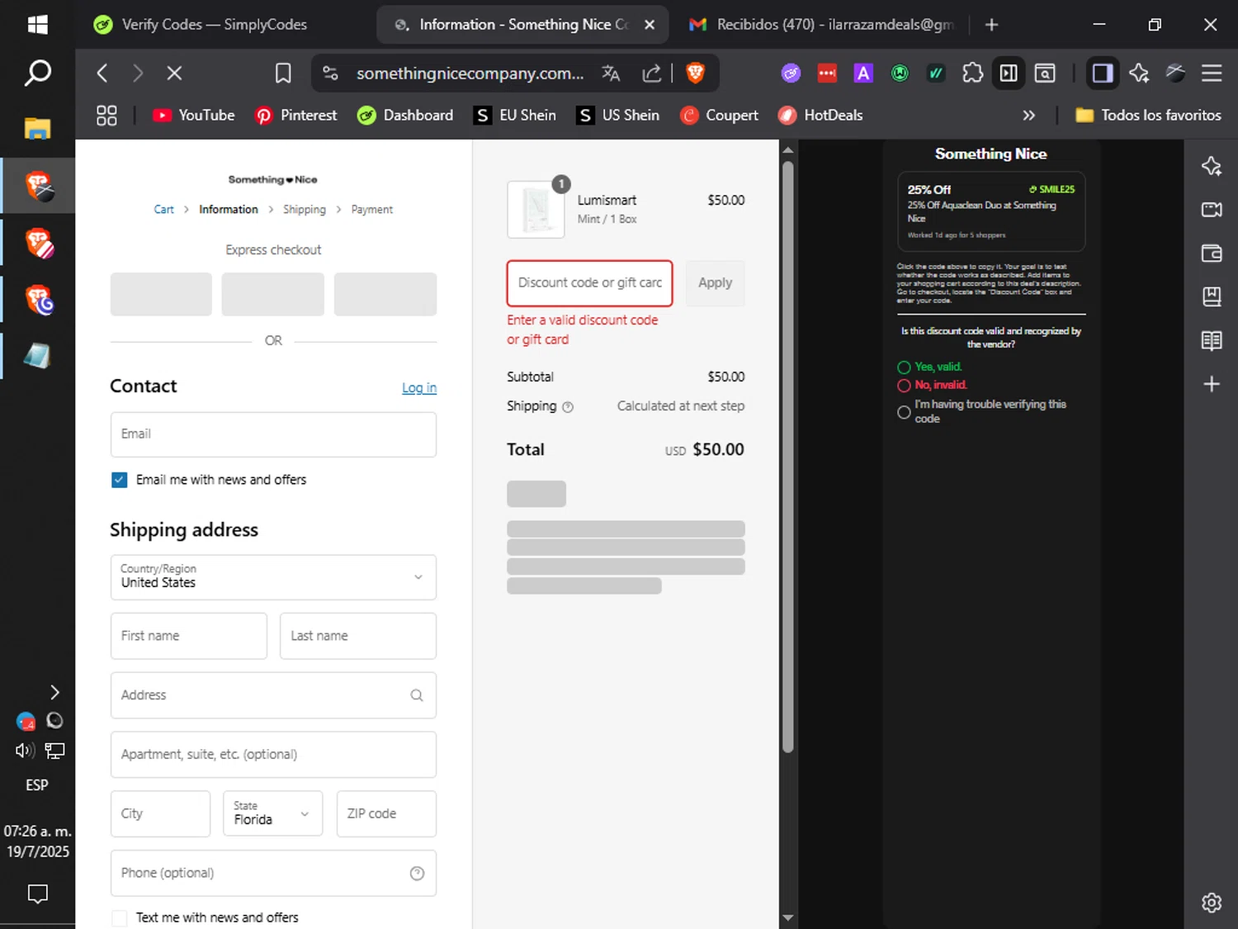Open the Country/Region dropdown
The image size is (1238, 929).
tap(273, 577)
